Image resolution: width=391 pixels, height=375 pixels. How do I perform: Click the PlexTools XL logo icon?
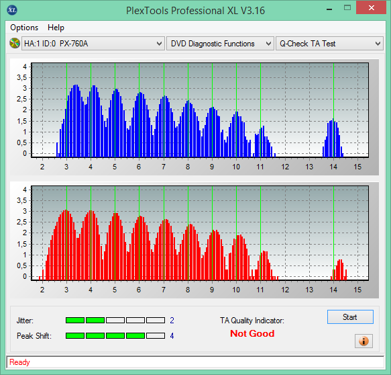point(12,10)
